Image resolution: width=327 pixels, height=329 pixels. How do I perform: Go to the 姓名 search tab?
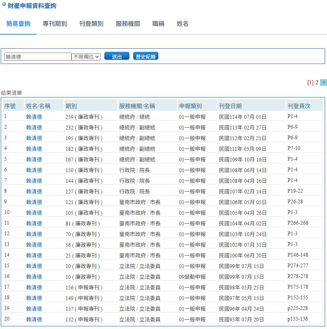[x=183, y=24]
